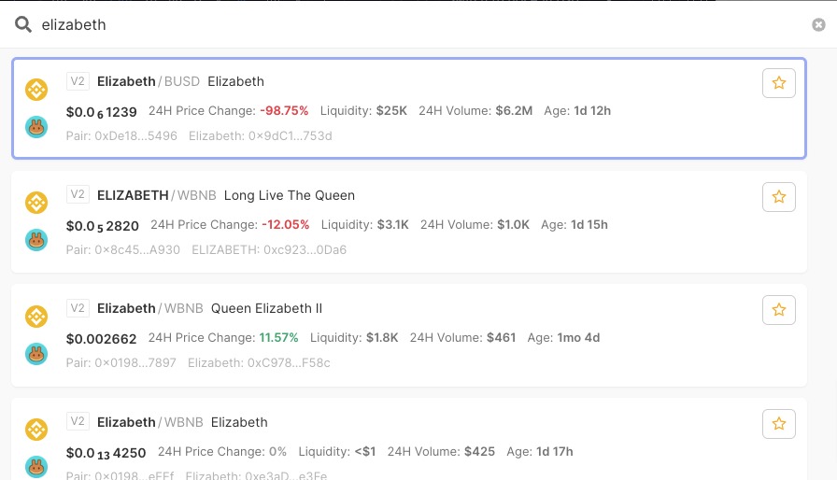Image resolution: width=837 pixels, height=480 pixels.
Task: Click the PancakeSwap icon for Queen Elizabeth II
Action: (36, 354)
